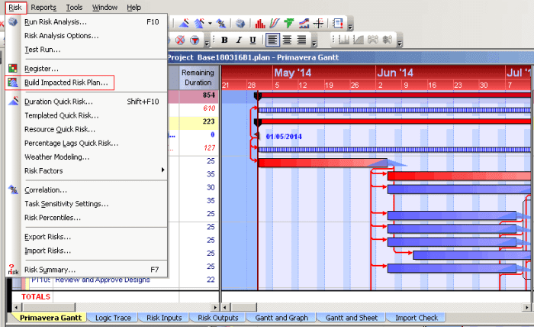The width and height of the screenshot is (534, 327).
Task: Choose Duration Quick Risk menu item
Action: click(x=86, y=102)
